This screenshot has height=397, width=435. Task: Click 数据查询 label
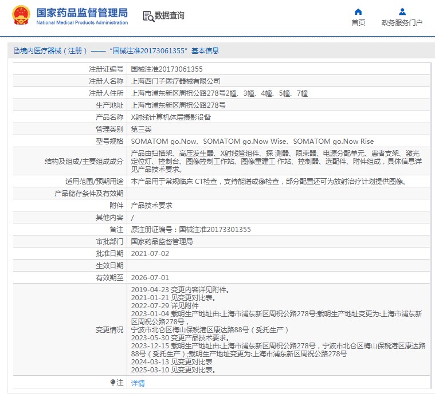[169, 15]
